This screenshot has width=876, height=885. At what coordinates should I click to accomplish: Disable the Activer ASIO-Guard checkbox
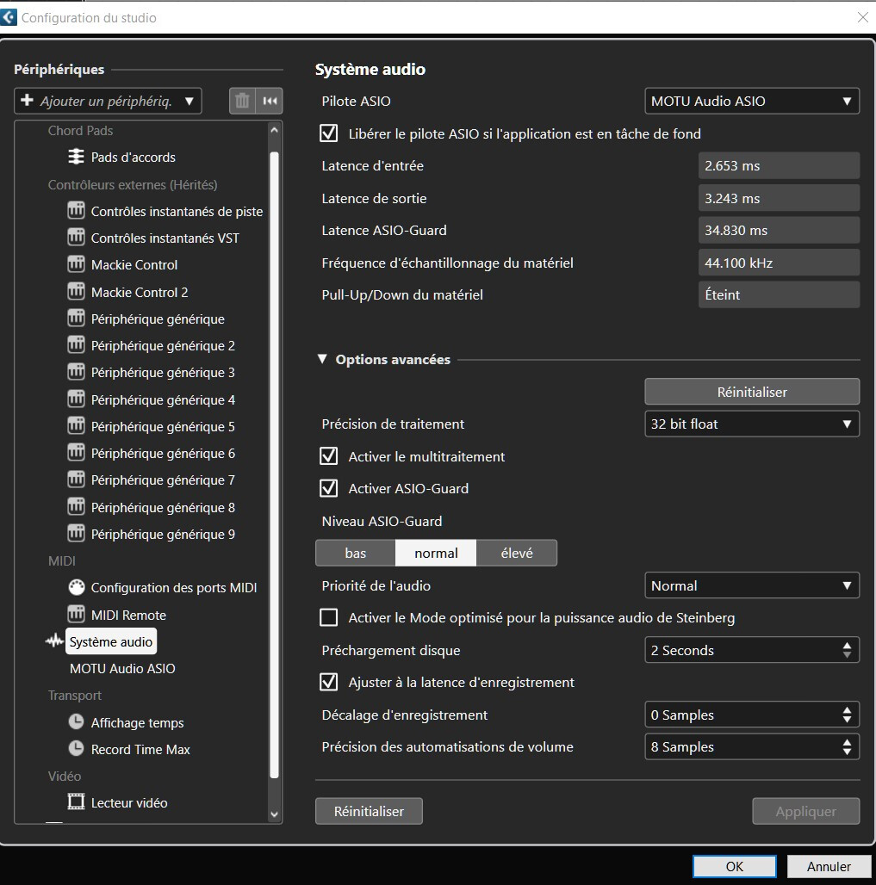coord(329,488)
